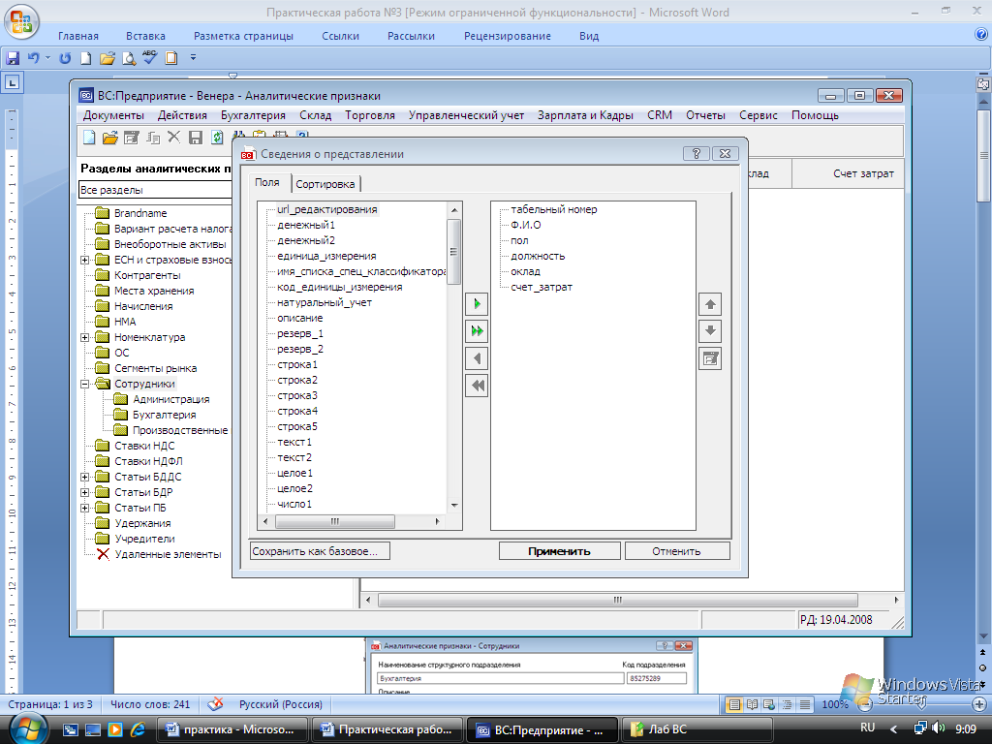Click Word 100% zoom level
The height and width of the screenshot is (744, 992).
834,704
